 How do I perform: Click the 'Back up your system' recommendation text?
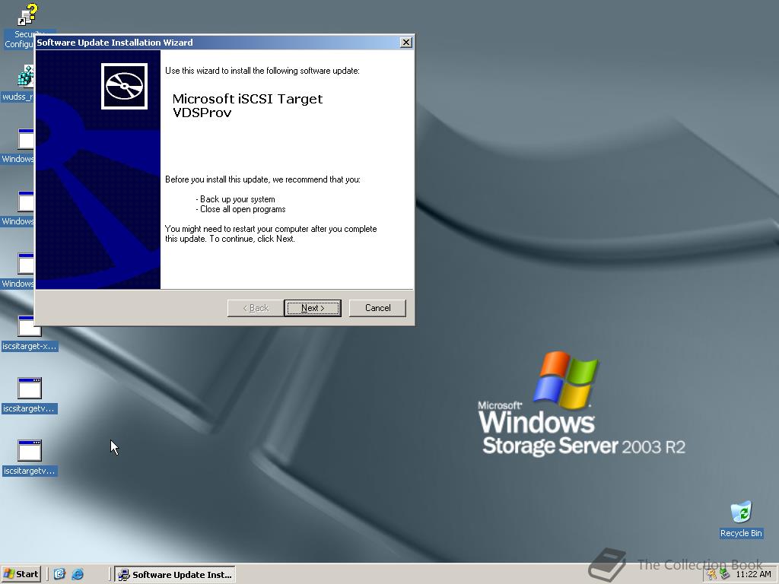(237, 199)
